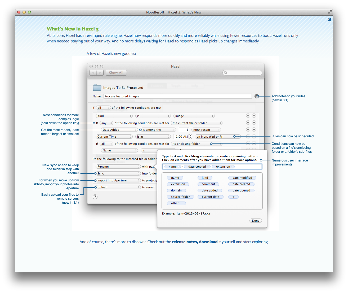
Task: Click the 1:00 AM time field
Action: 181,137
